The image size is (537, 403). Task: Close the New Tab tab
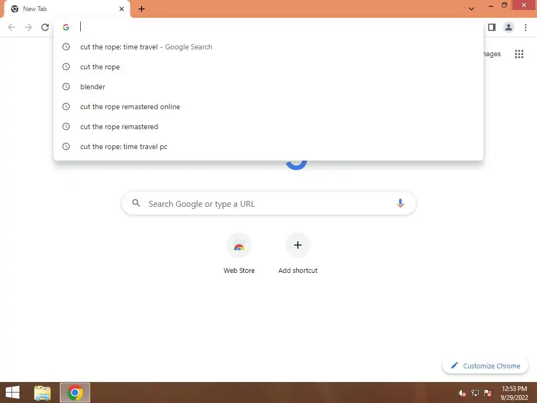coord(122,9)
